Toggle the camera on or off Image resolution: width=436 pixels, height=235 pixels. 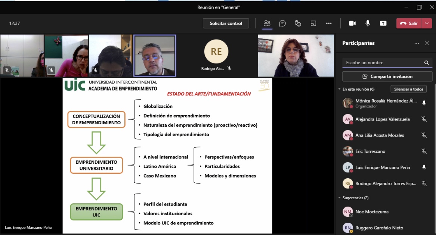pyautogui.click(x=352, y=23)
